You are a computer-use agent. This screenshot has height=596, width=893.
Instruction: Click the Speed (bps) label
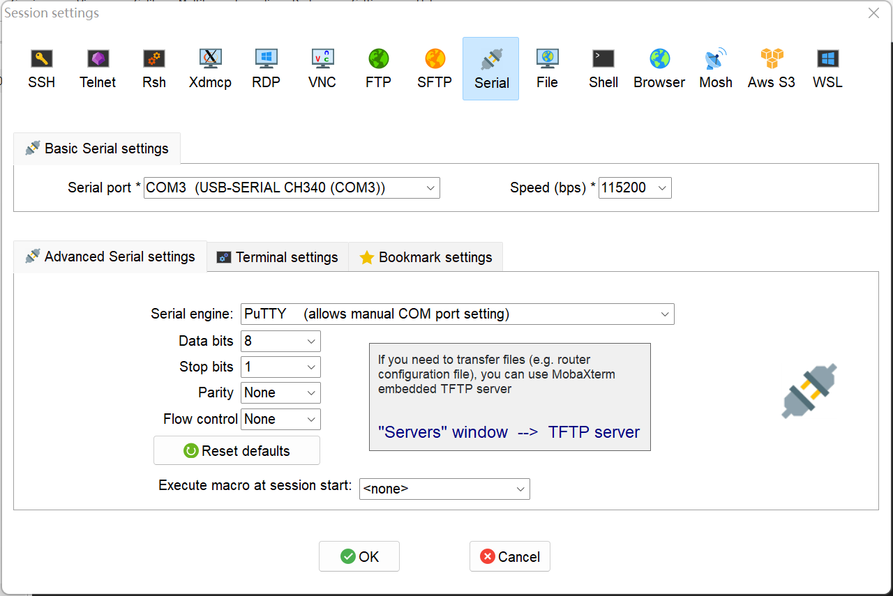tap(553, 188)
